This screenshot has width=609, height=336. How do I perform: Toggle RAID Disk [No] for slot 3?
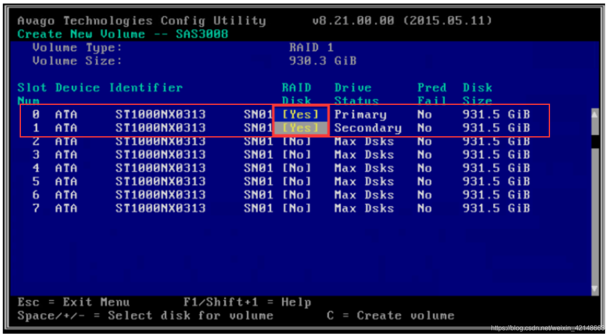[297, 155]
